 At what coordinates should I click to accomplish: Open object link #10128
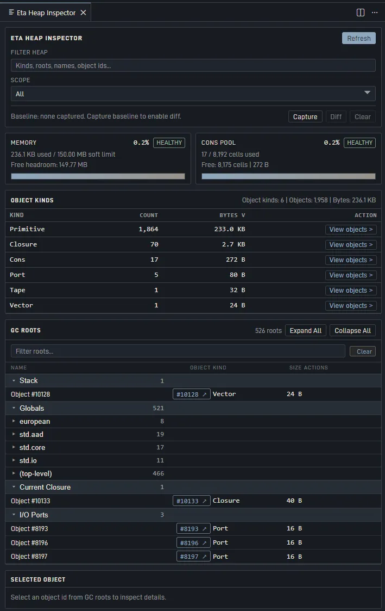pyautogui.click(x=191, y=394)
